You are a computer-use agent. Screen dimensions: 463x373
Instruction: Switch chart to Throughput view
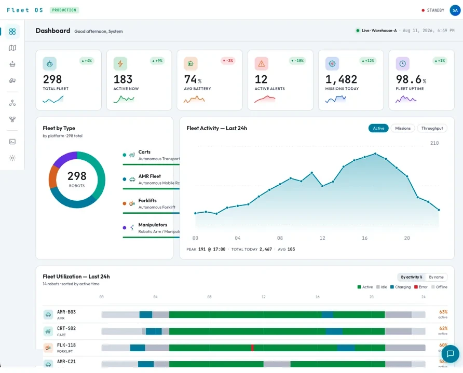tap(432, 128)
